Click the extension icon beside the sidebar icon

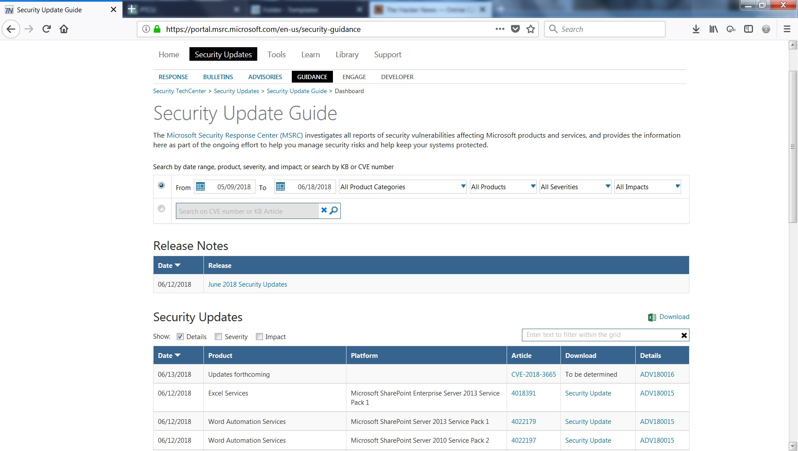pos(766,29)
